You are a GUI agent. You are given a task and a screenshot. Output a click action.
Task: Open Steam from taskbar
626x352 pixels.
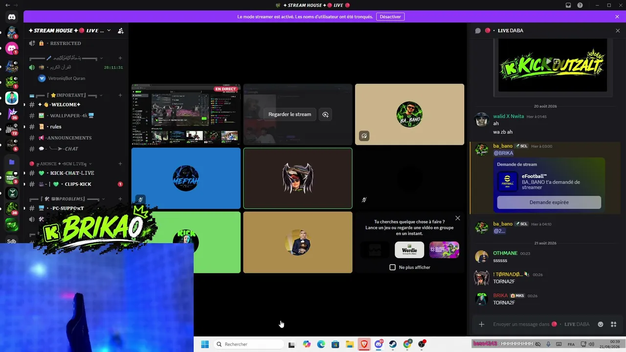[393, 344]
